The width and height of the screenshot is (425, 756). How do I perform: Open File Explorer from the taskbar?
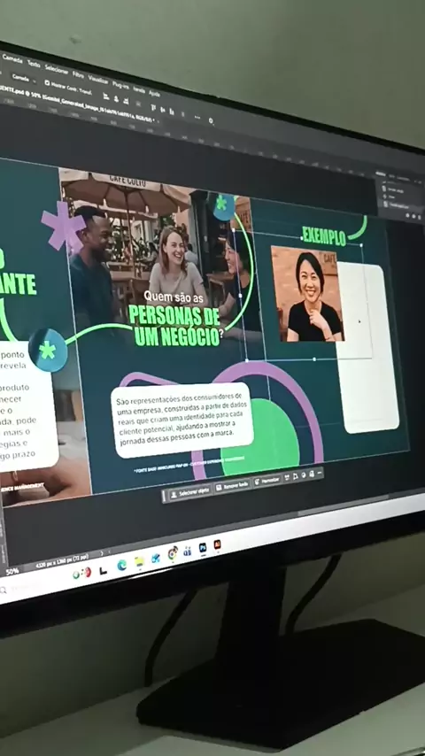139,561
